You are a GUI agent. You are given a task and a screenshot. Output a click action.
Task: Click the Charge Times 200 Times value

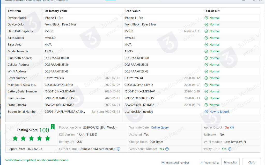(x=157, y=142)
